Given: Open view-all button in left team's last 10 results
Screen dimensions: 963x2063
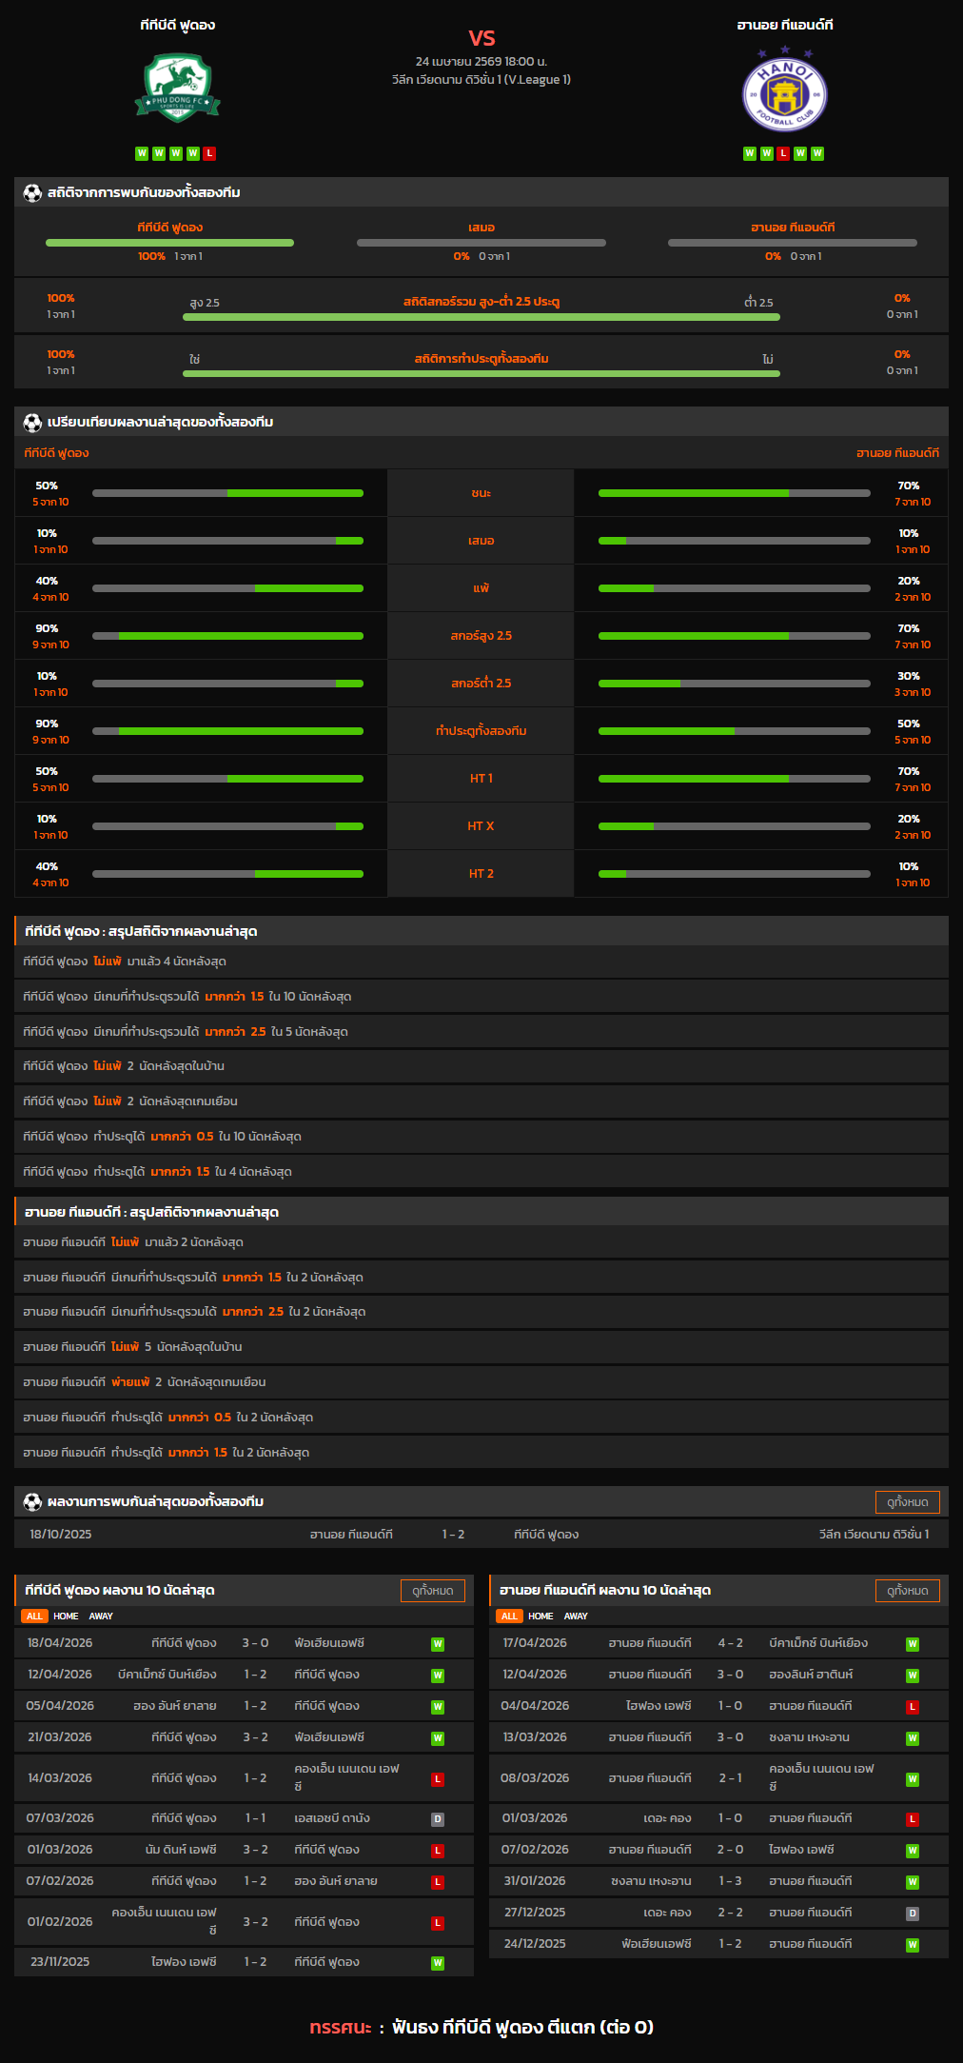Looking at the screenshot, I should (x=432, y=1591).
